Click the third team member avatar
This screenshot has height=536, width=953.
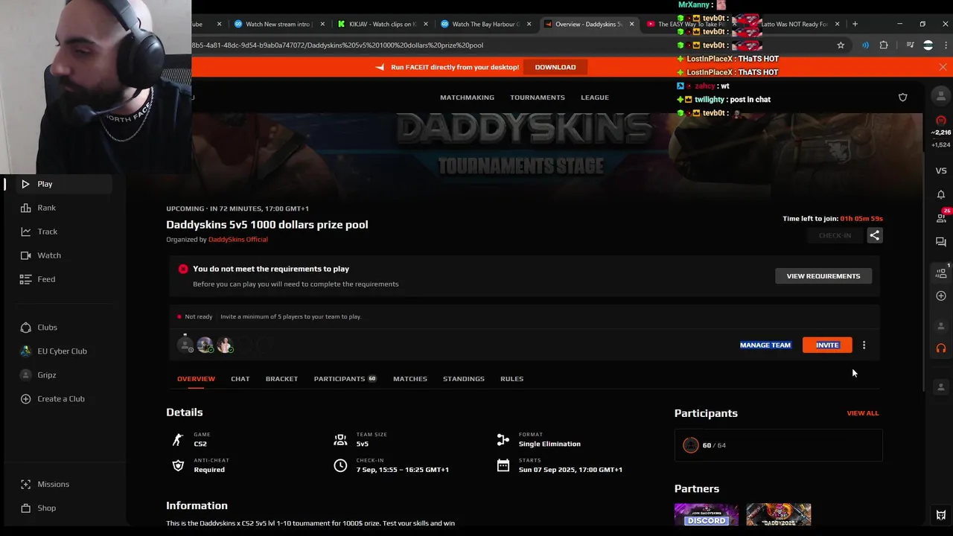click(225, 345)
